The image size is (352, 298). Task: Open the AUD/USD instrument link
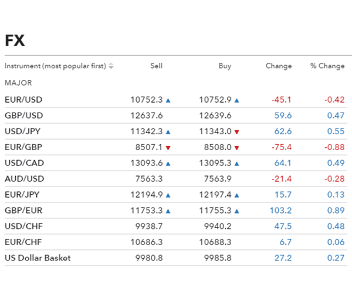click(x=24, y=180)
